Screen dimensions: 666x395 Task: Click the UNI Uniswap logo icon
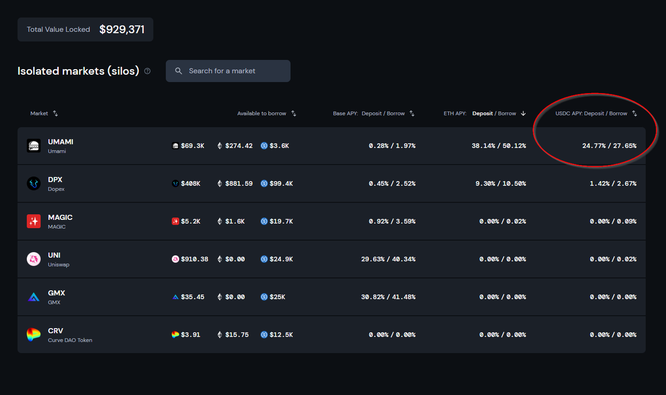coord(34,259)
